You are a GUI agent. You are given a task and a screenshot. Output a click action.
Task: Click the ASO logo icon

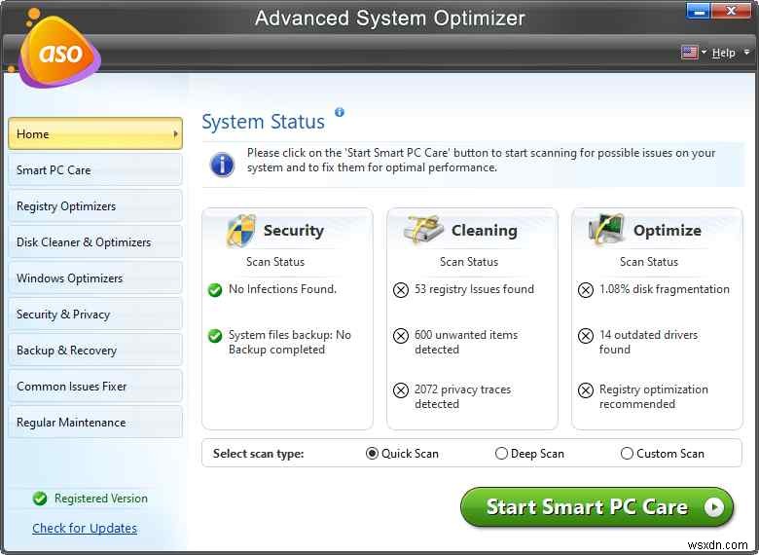tap(57, 54)
